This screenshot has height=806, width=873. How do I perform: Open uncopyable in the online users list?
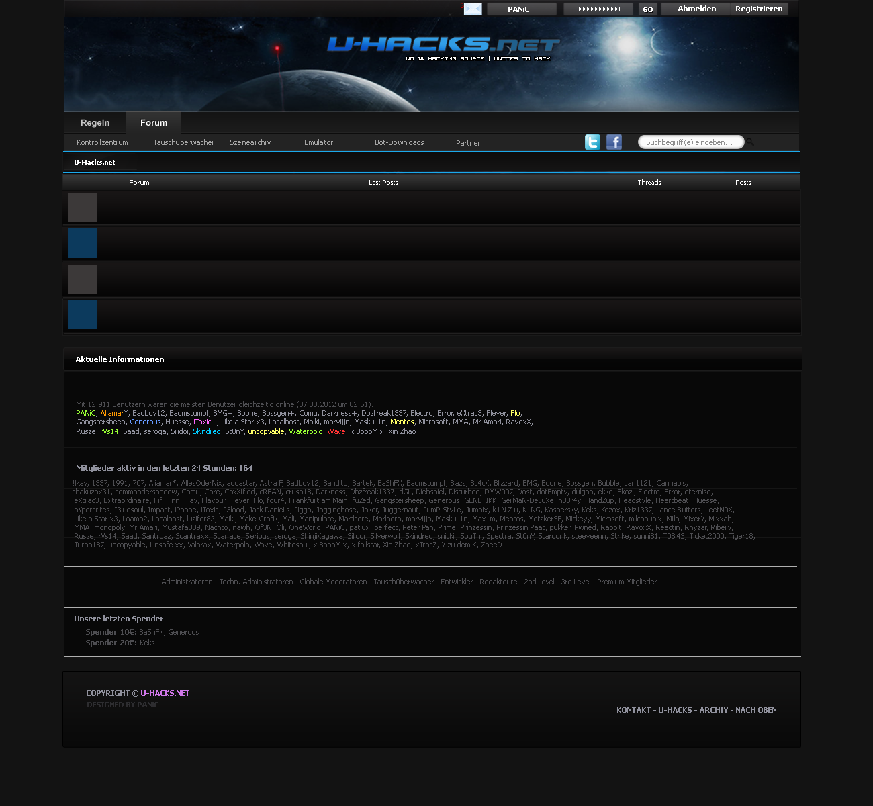pyautogui.click(x=267, y=431)
